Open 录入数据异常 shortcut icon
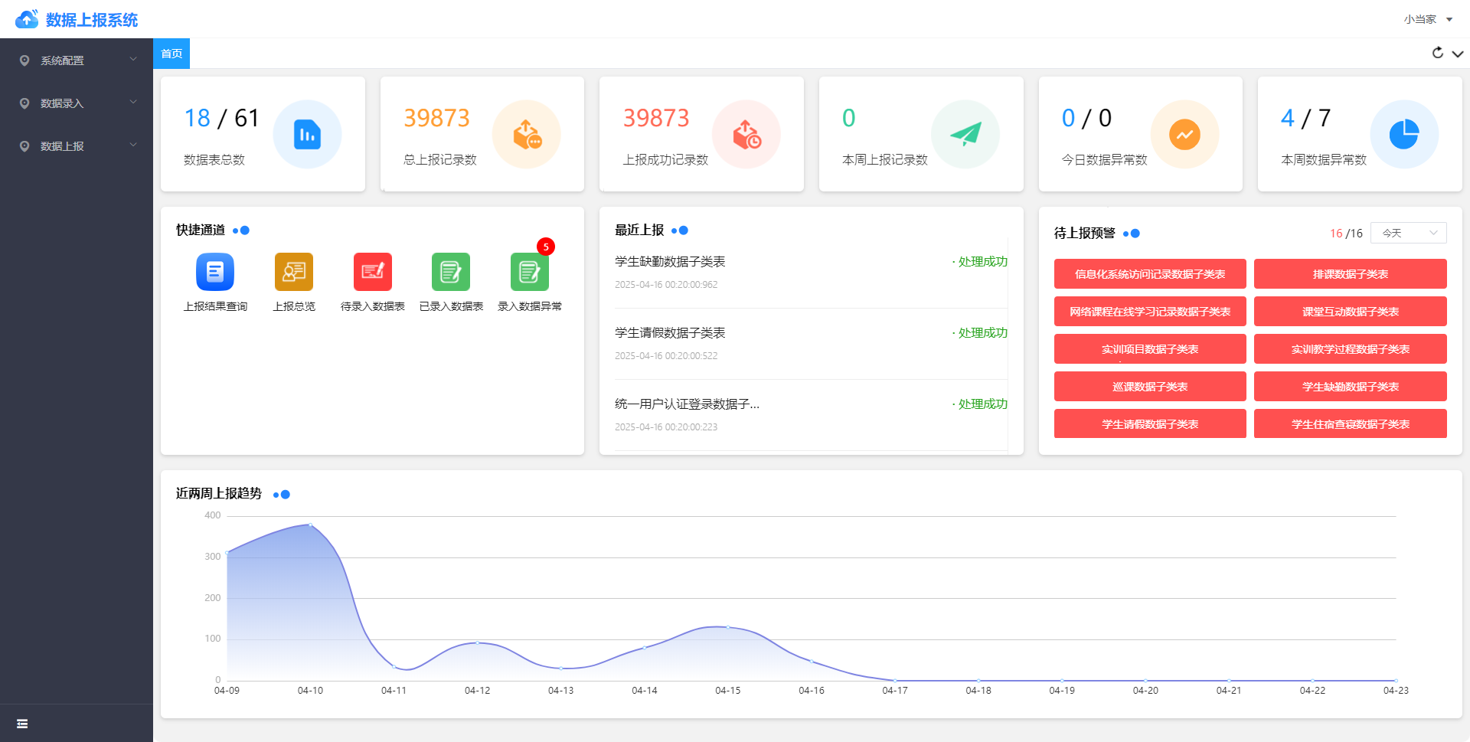The width and height of the screenshot is (1470, 742). click(x=530, y=272)
